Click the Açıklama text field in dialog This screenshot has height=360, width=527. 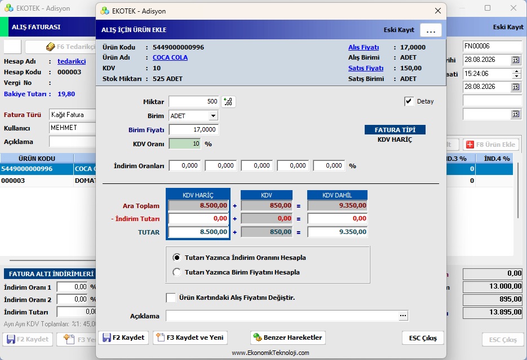[x=282, y=316]
